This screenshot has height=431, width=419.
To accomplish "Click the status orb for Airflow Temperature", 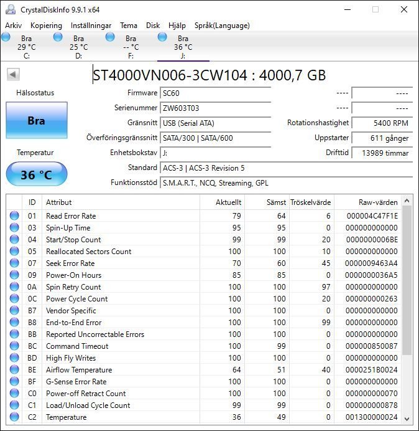I will tap(14, 369).
